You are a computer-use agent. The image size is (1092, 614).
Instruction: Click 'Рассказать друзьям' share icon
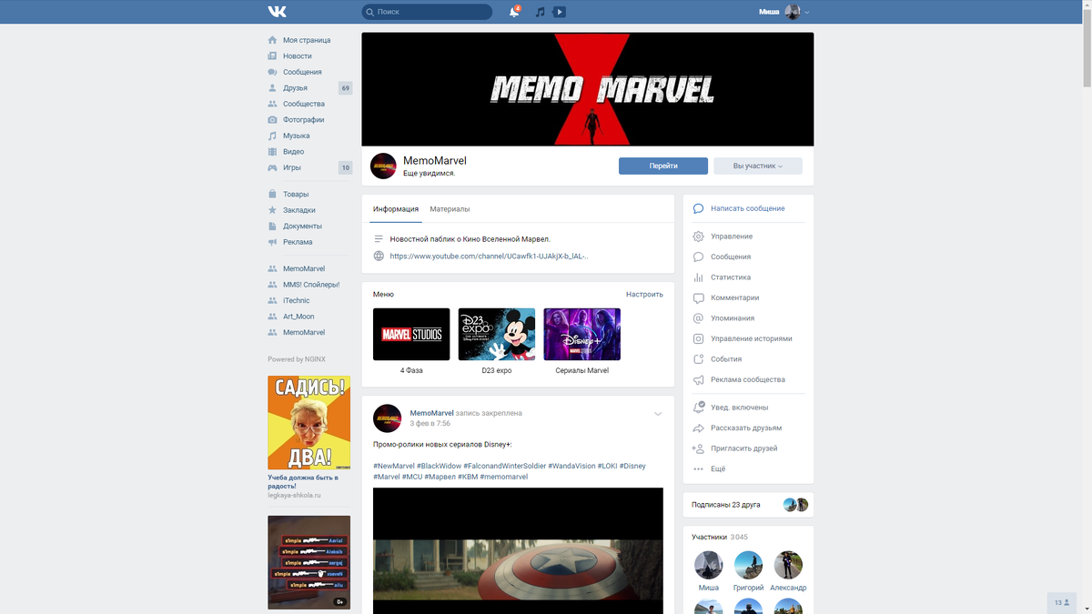tap(698, 428)
